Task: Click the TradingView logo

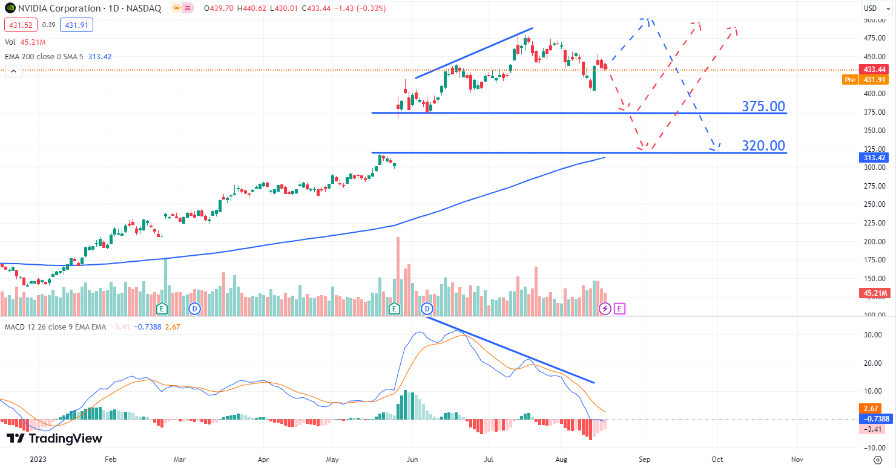Action: click(x=54, y=438)
